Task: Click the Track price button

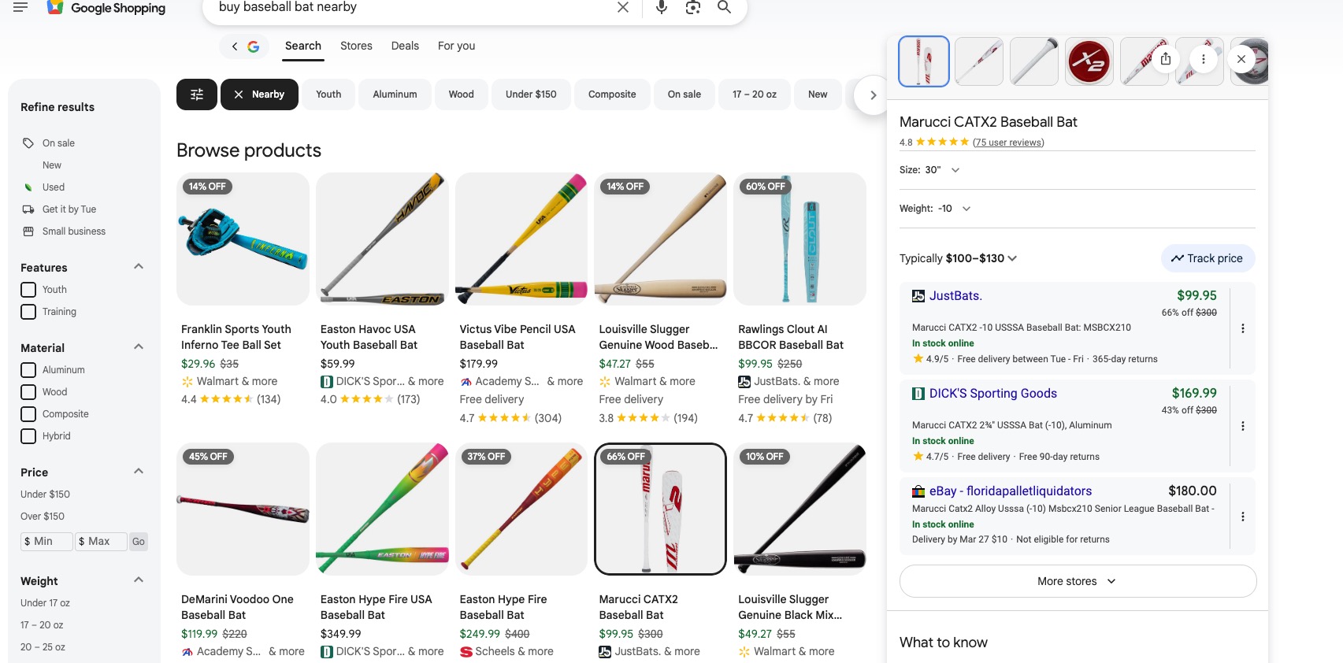Action: tap(1208, 258)
